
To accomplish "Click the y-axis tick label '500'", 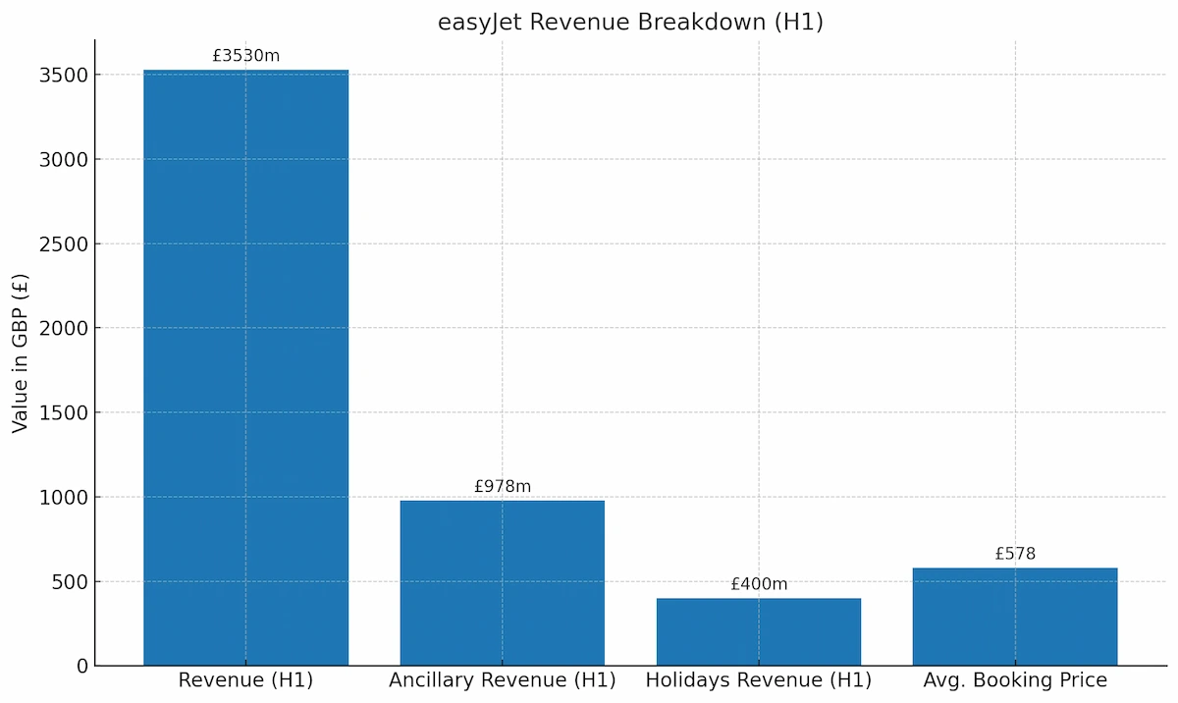I will [x=70, y=582].
